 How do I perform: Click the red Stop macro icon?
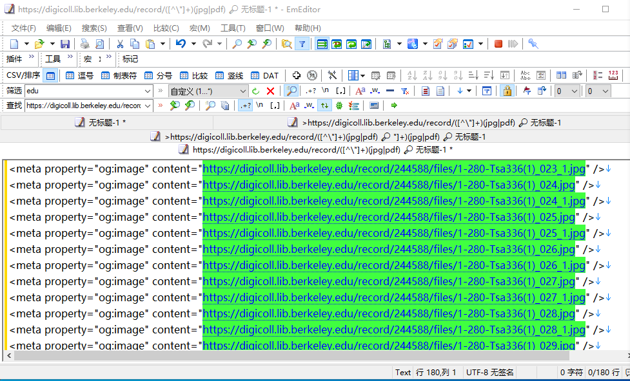pyautogui.click(x=498, y=44)
